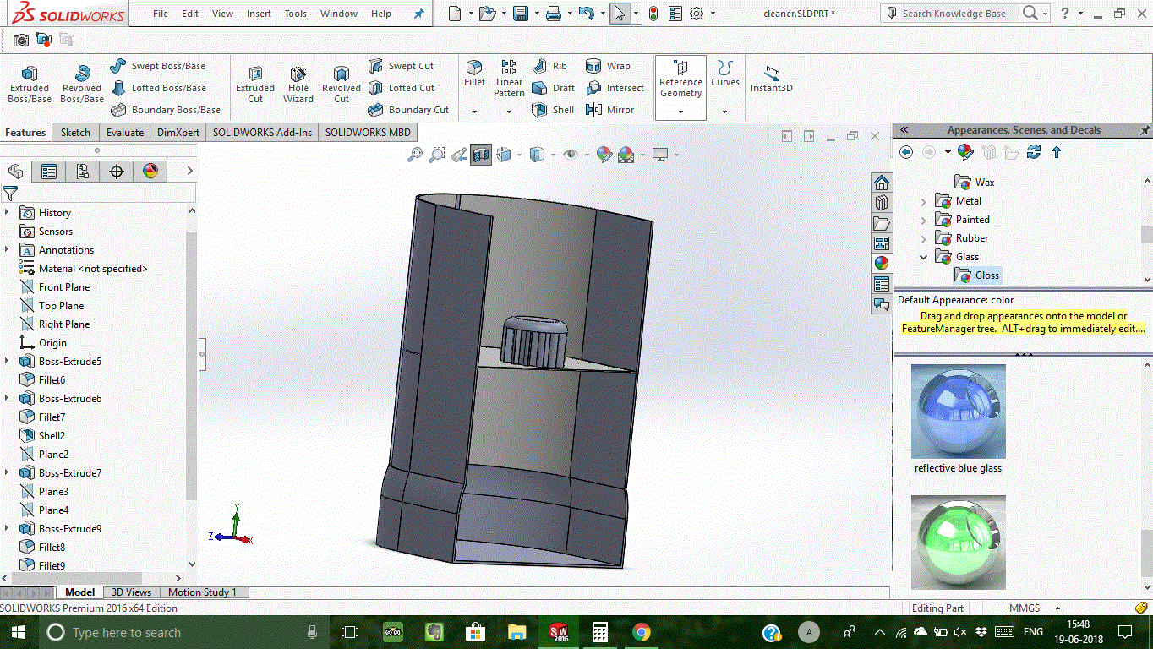1153x649 pixels.
Task: Choose the Draft tool
Action: point(553,88)
